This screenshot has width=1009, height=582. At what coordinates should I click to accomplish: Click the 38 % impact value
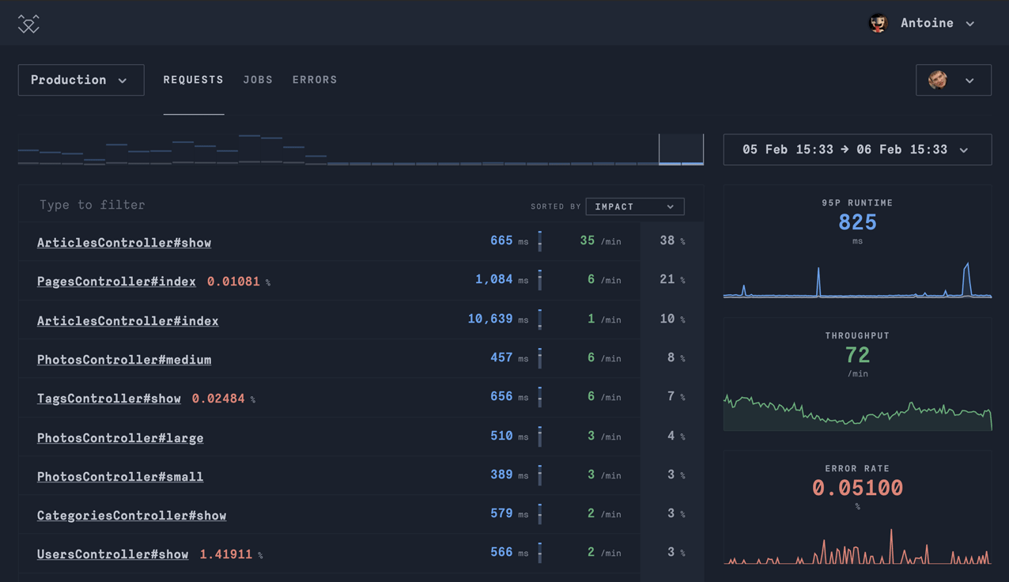(673, 240)
